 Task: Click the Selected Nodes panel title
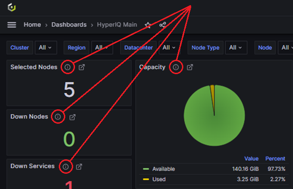point(34,67)
